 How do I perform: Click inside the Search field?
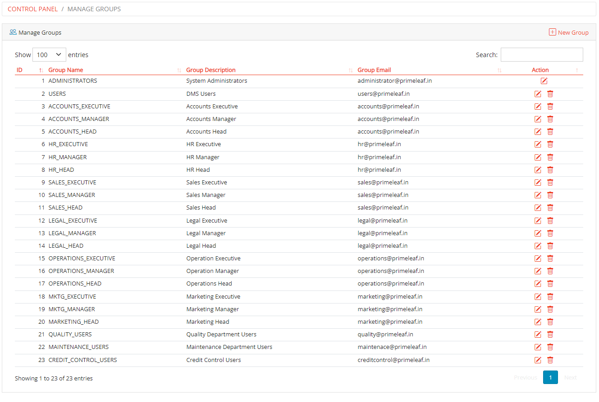542,54
